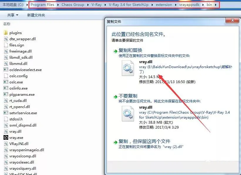The height and width of the screenshot is (175, 241).
Task: Go to V-Ray breadcrumb in address bar
Action: pos(97,5)
